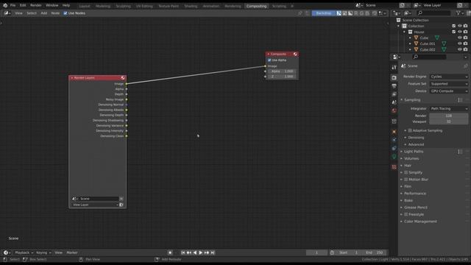Adjust the Viewport samples field
This screenshot has height=265, width=471.
tap(449, 121)
